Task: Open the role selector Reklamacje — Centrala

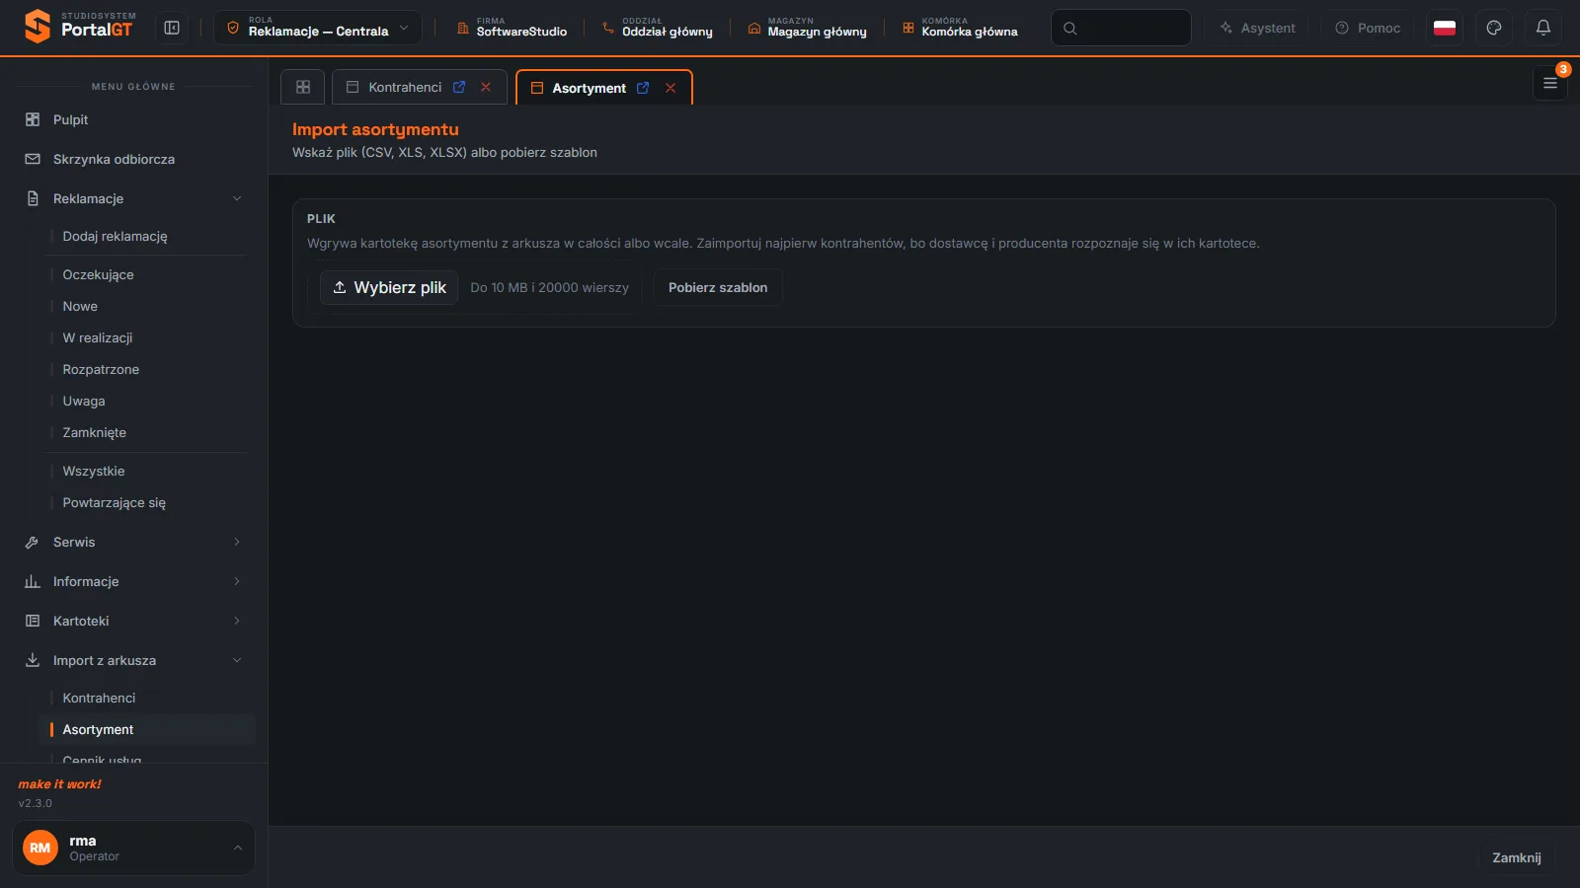Action: point(318,28)
